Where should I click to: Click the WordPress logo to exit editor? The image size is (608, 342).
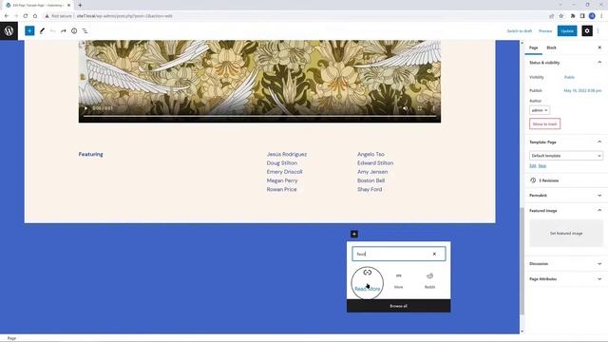click(9, 30)
